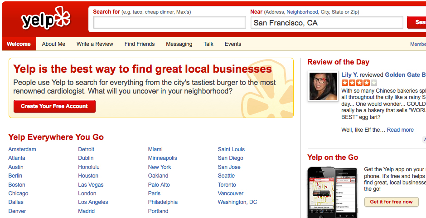Screen dimensions: 426x218
Task: Open the Saint Louis link
Action: point(231,149)
